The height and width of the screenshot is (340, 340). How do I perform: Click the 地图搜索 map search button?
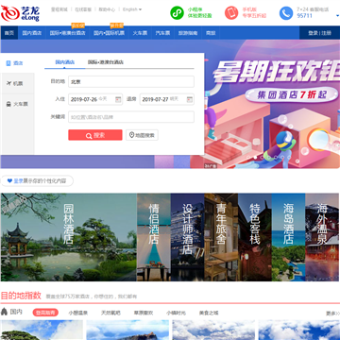142,135
